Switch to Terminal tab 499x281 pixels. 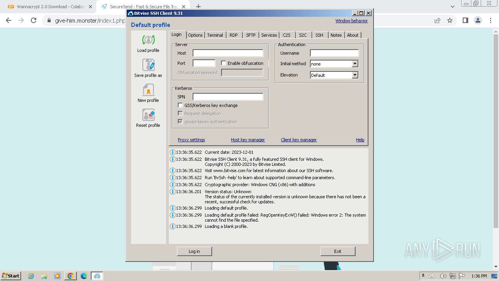point(215,35)
